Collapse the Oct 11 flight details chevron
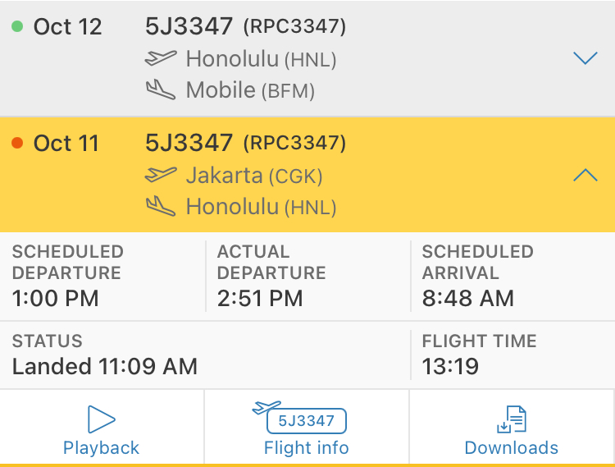The height and width of the screenshot is (467, 615). click(x=585, y=175)
